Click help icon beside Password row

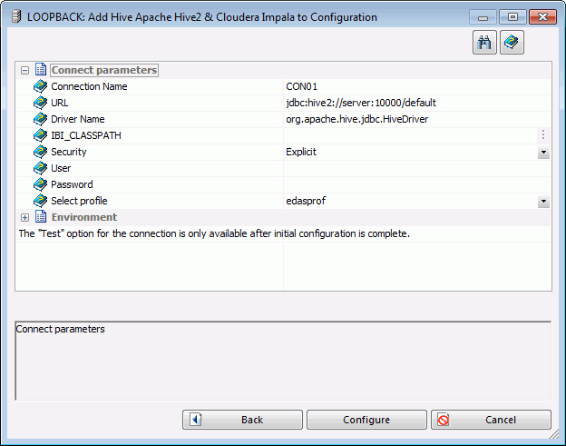[41, 184]
